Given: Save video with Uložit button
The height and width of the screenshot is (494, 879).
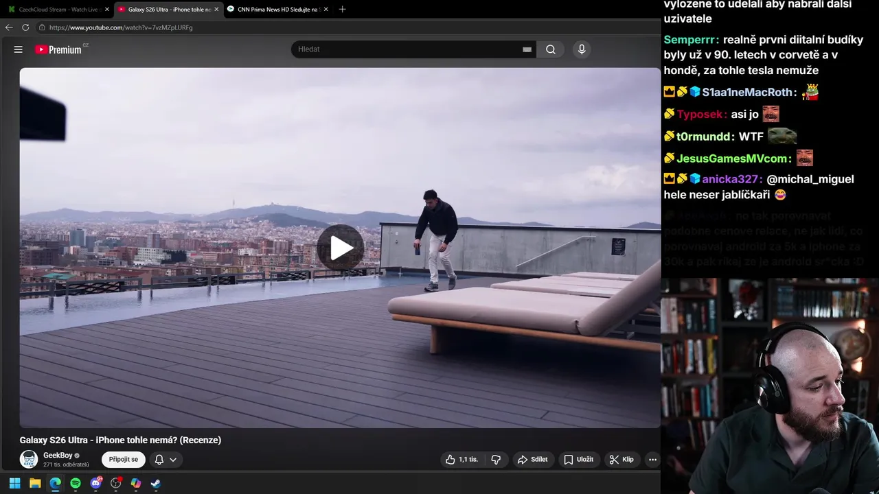Looking at the screenshot, I should click(x=578, y=460).
